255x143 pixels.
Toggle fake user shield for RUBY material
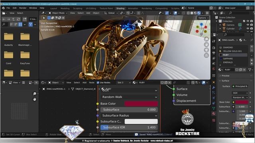point(237,70)
